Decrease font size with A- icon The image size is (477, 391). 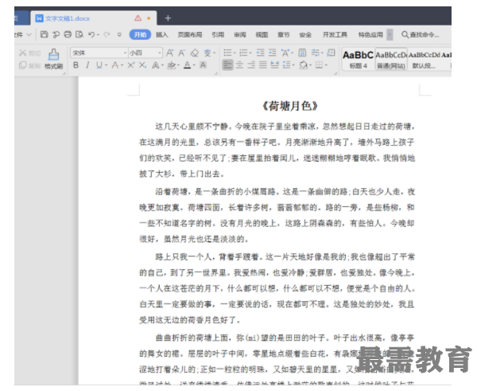[x=181, y=53]
